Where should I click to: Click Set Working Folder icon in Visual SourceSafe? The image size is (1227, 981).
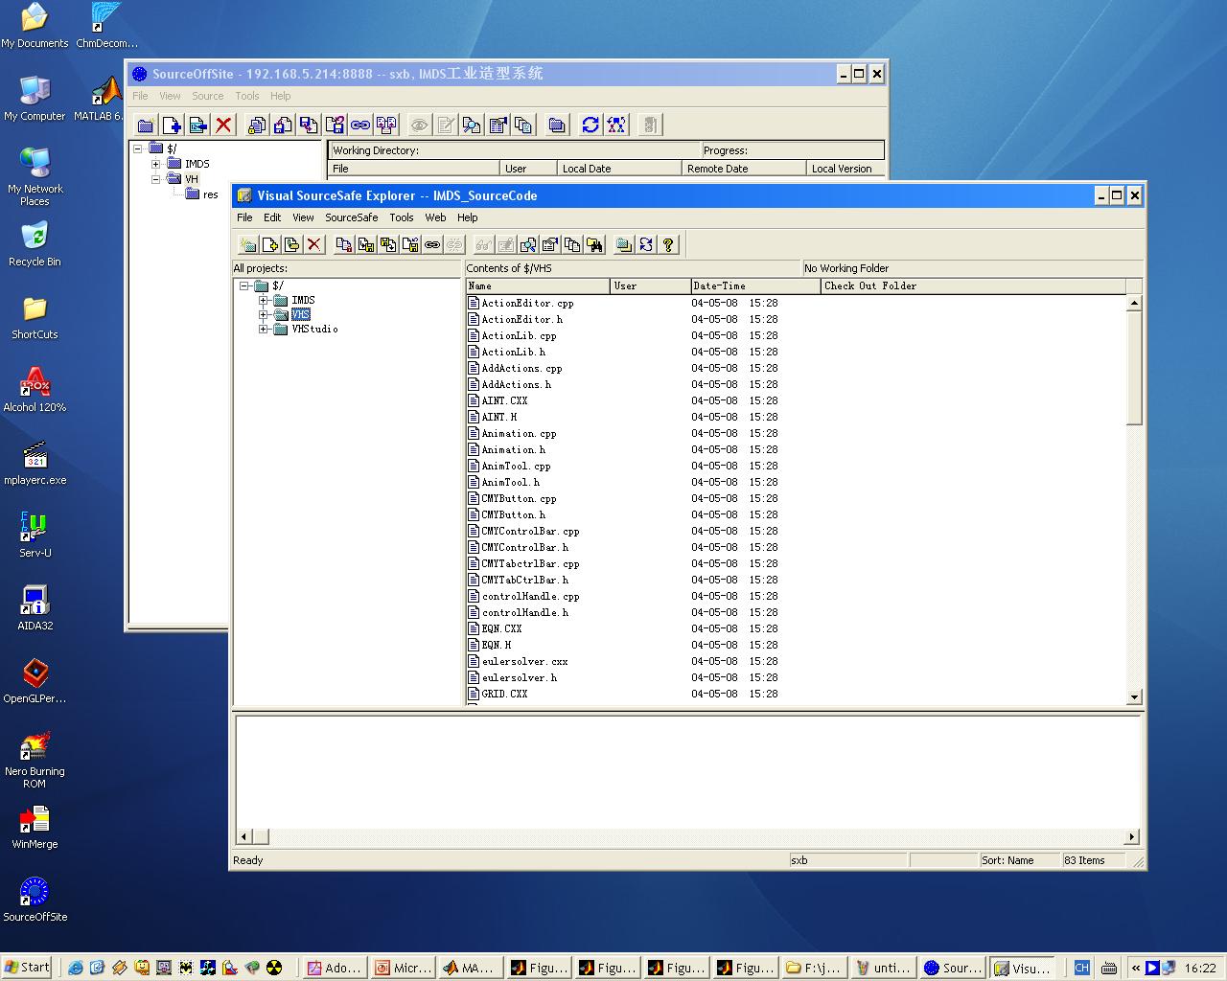tap(624, 245)
